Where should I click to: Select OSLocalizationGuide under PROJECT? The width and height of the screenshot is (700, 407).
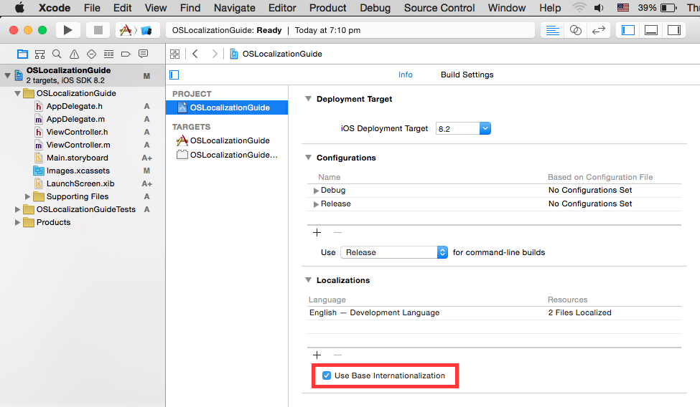point(227,107)
